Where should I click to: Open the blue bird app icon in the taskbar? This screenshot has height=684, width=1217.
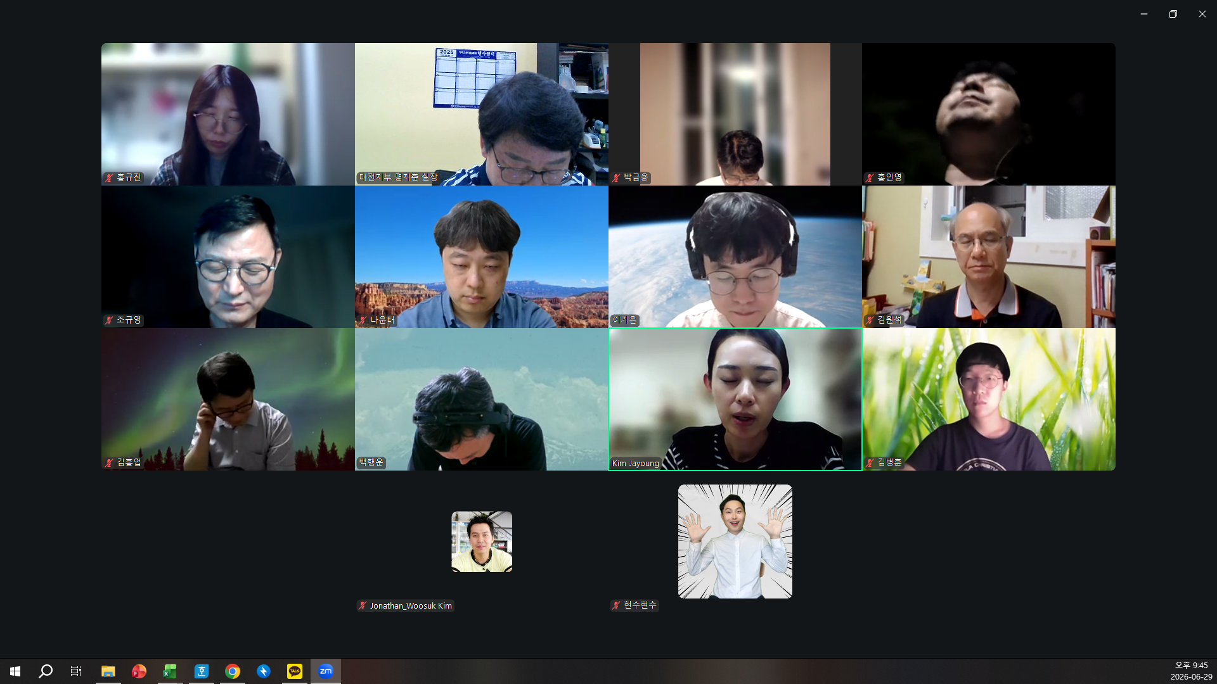264,671
